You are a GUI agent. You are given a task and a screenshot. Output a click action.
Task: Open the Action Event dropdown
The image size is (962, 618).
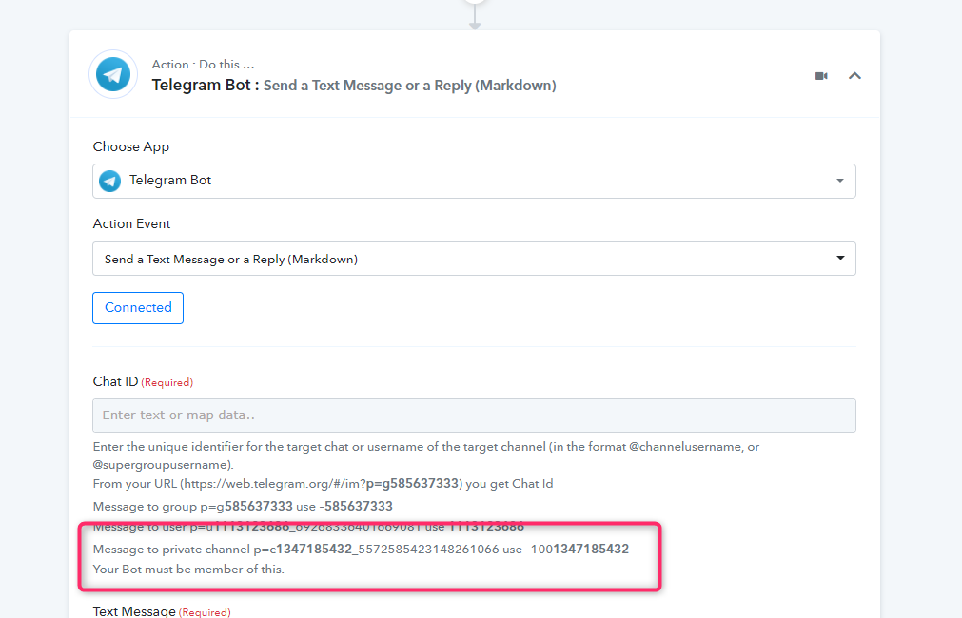tap(474, 259)
